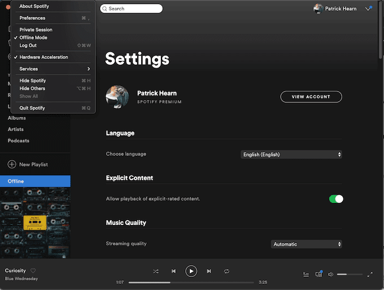384x290 pixels.
Task: Click the New Playlist plus icon
Action: (12, 165)
